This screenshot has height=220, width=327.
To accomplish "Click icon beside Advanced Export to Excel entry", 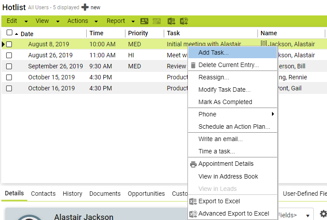I will [x=193, y=214].
